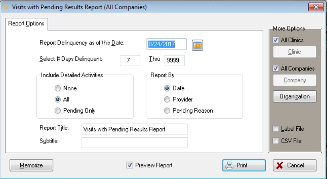
Task: Click the Subtitle text field
Action: click(135, 142)
